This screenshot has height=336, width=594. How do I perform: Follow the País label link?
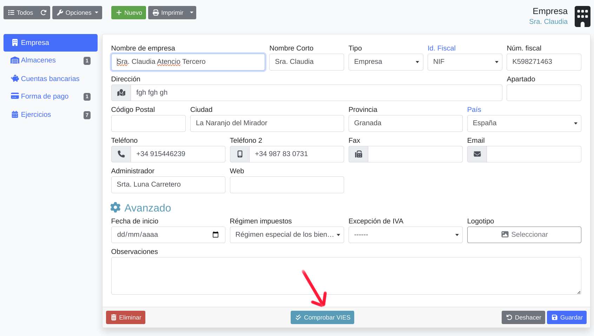(x=474, y=109)
